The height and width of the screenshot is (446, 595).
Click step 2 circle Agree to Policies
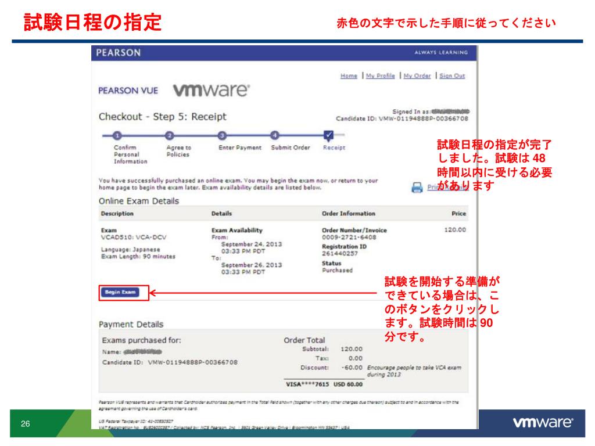coord(170,135)
